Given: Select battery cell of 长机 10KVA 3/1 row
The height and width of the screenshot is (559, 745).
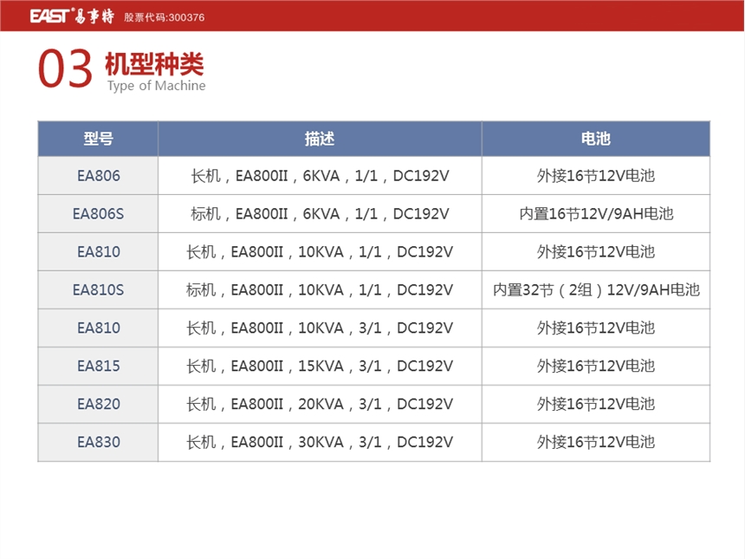Looking at the screenshot, I should pos(596,328).
